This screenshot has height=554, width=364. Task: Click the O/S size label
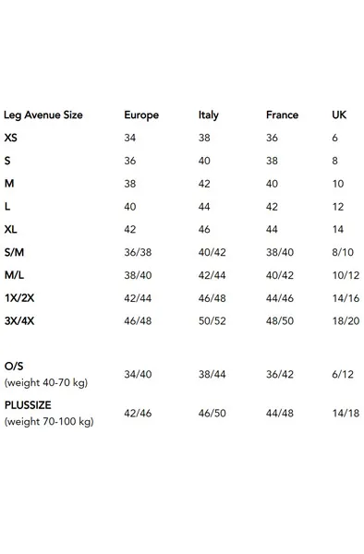click(x=14, y=367)
